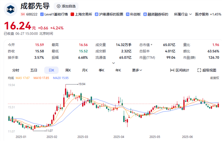The image size is (222, 141).
Task: Toggle the MA20 moving average line
Action: (61, 78)
